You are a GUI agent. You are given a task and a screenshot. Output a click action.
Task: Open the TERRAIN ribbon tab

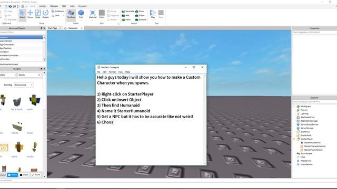coord(54,6)
